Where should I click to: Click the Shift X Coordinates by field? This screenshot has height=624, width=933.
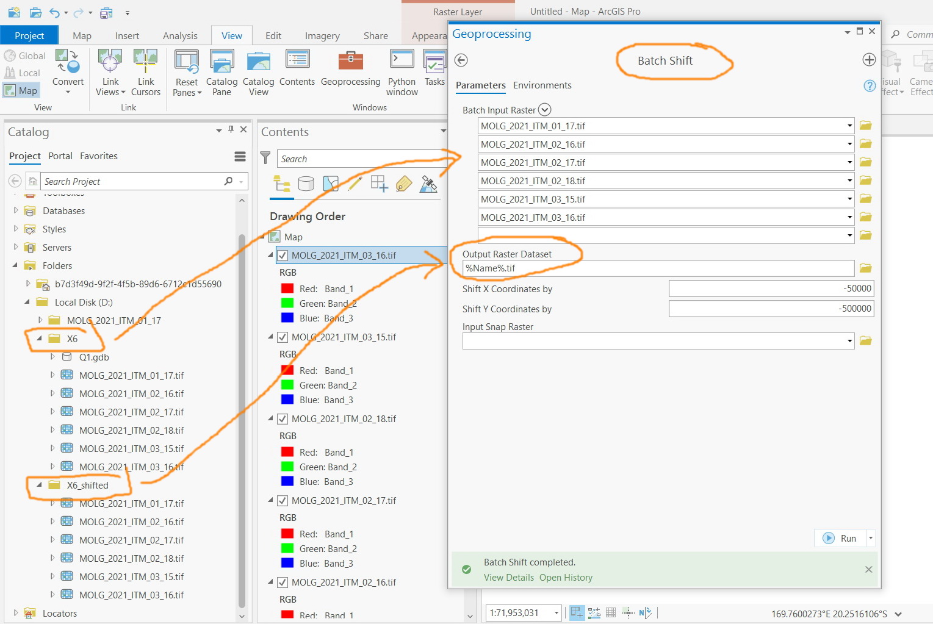click(x=771, y=289)
